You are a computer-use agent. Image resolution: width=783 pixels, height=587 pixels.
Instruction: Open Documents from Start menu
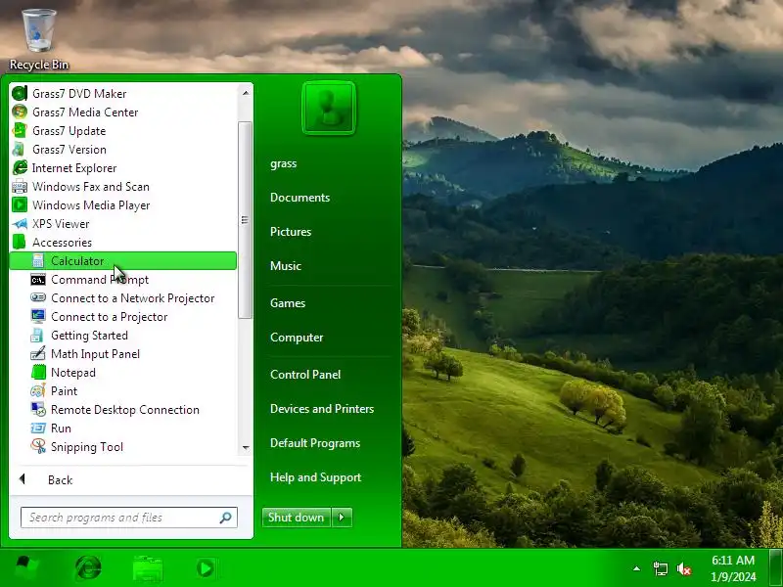(x=299, y=198)
